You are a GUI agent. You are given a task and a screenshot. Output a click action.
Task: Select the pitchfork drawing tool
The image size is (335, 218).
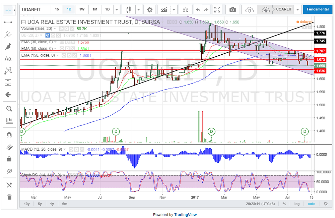point(8,34)
